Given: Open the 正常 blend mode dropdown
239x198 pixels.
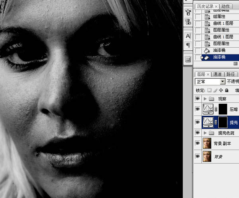Looking at the screenshot, I should (x=222, y=82).
